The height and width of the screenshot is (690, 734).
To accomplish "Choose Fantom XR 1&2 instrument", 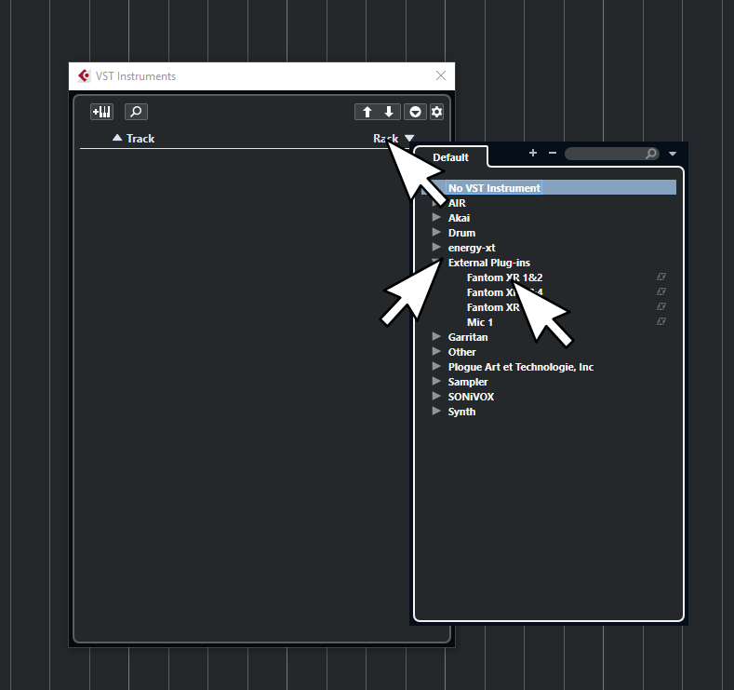I will (x=504, y=277).
